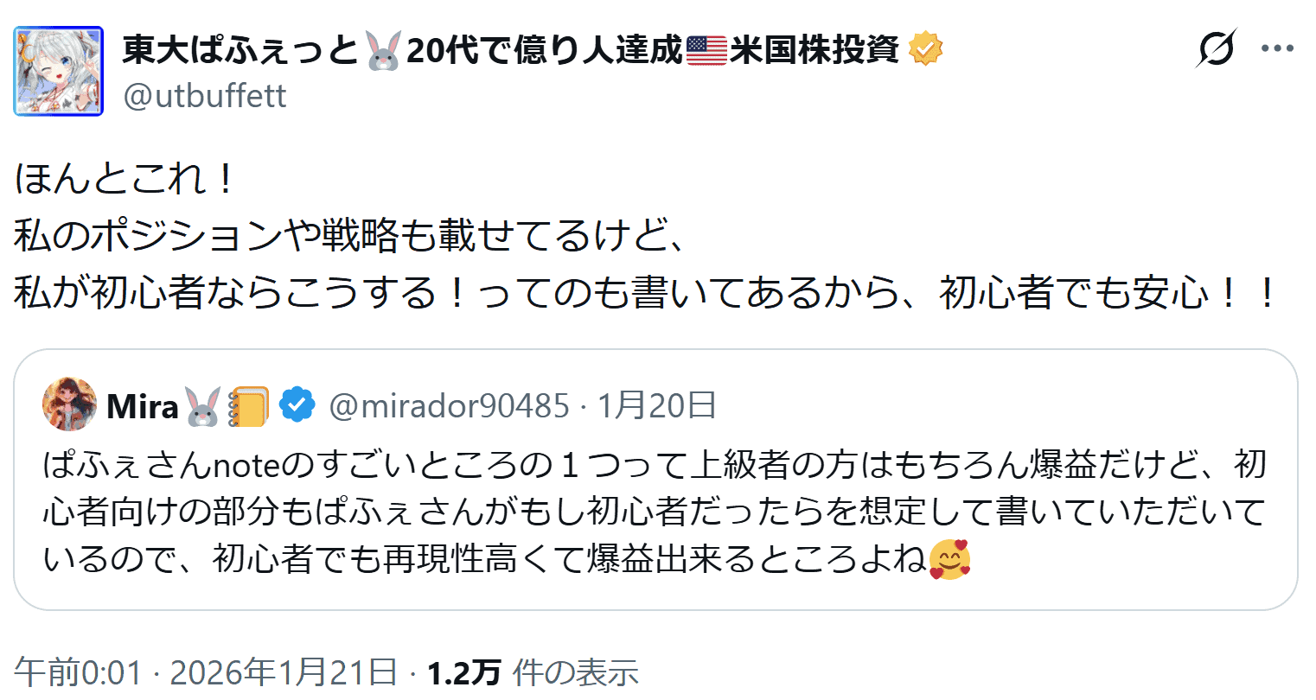Screen dimensions: 1316x700
Task: Click the gold verified badge
Action: point(925,49)
